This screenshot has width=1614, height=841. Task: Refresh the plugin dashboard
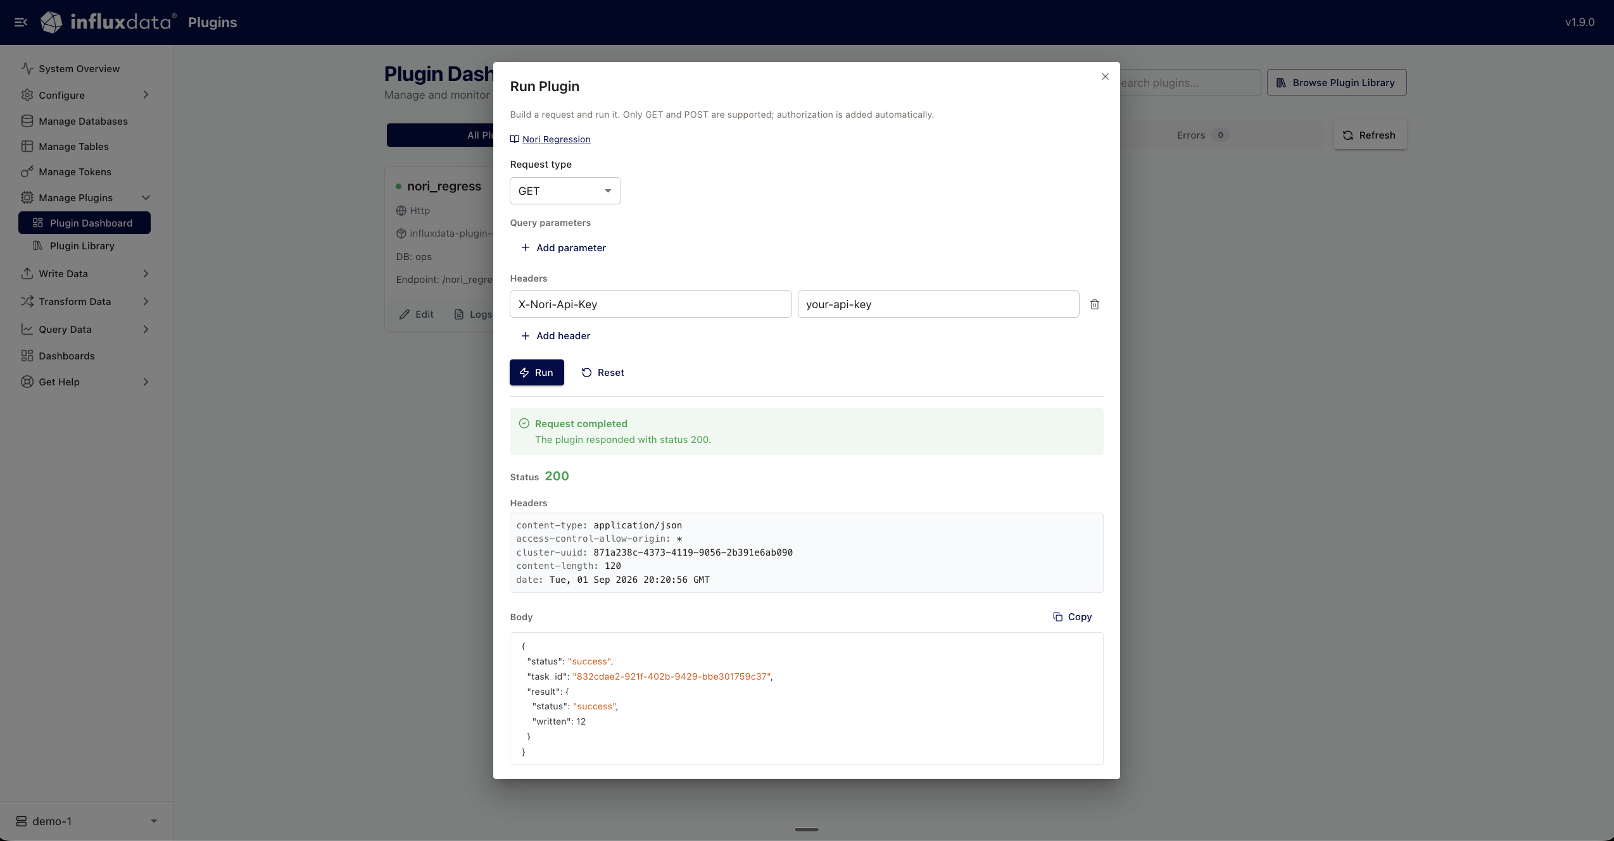[x=1370, y=135]
